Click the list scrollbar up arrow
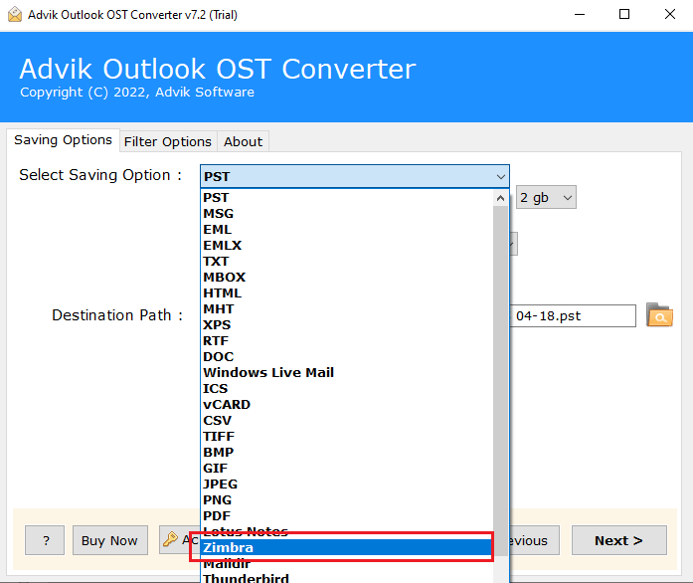The image size is (693, 583). click(500, 198)
